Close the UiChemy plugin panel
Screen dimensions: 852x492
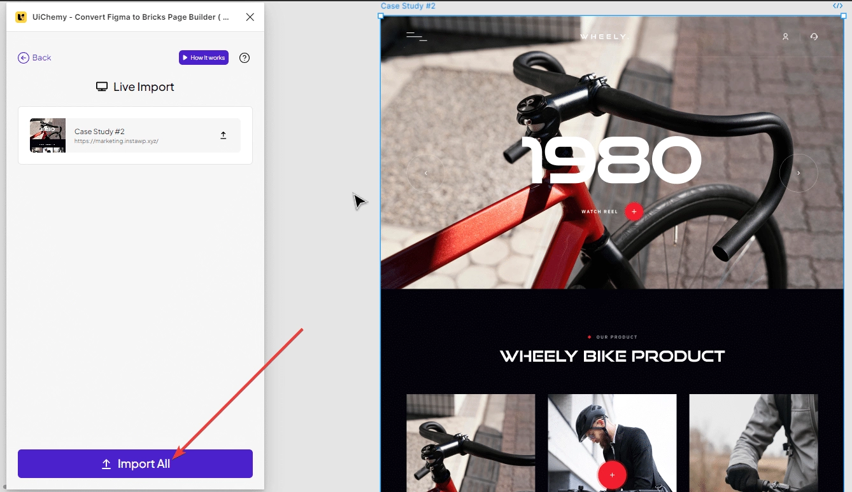click(250, 17)
